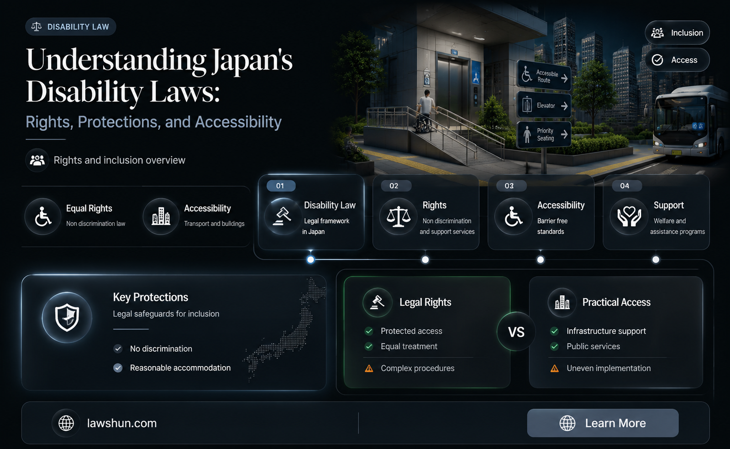Click the text Barrier free standards
Viewport: 730px width, 449px height.
[552, 226]
